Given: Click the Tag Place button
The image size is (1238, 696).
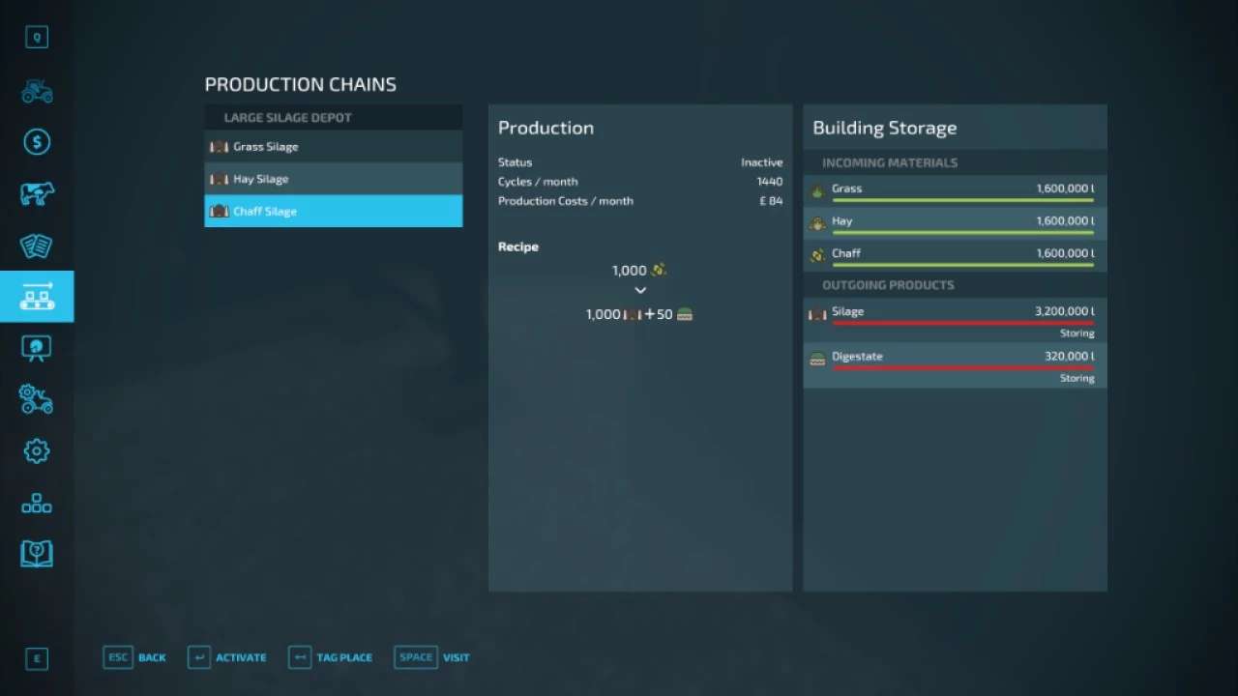Looking at the screenshot, I should coord(331,657).
